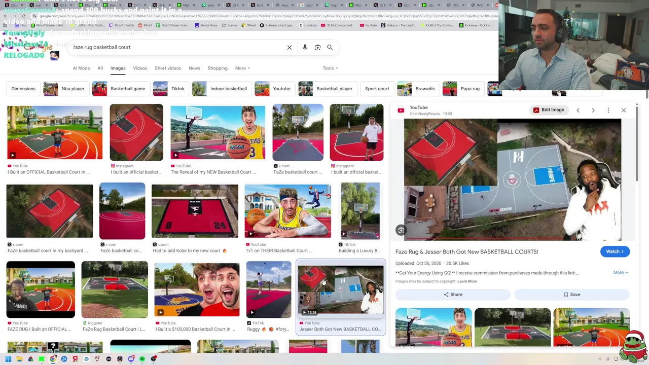This screenshot has height=365, width=649.
Task: Switch to the Videos tab
Action: coord(140,68)
